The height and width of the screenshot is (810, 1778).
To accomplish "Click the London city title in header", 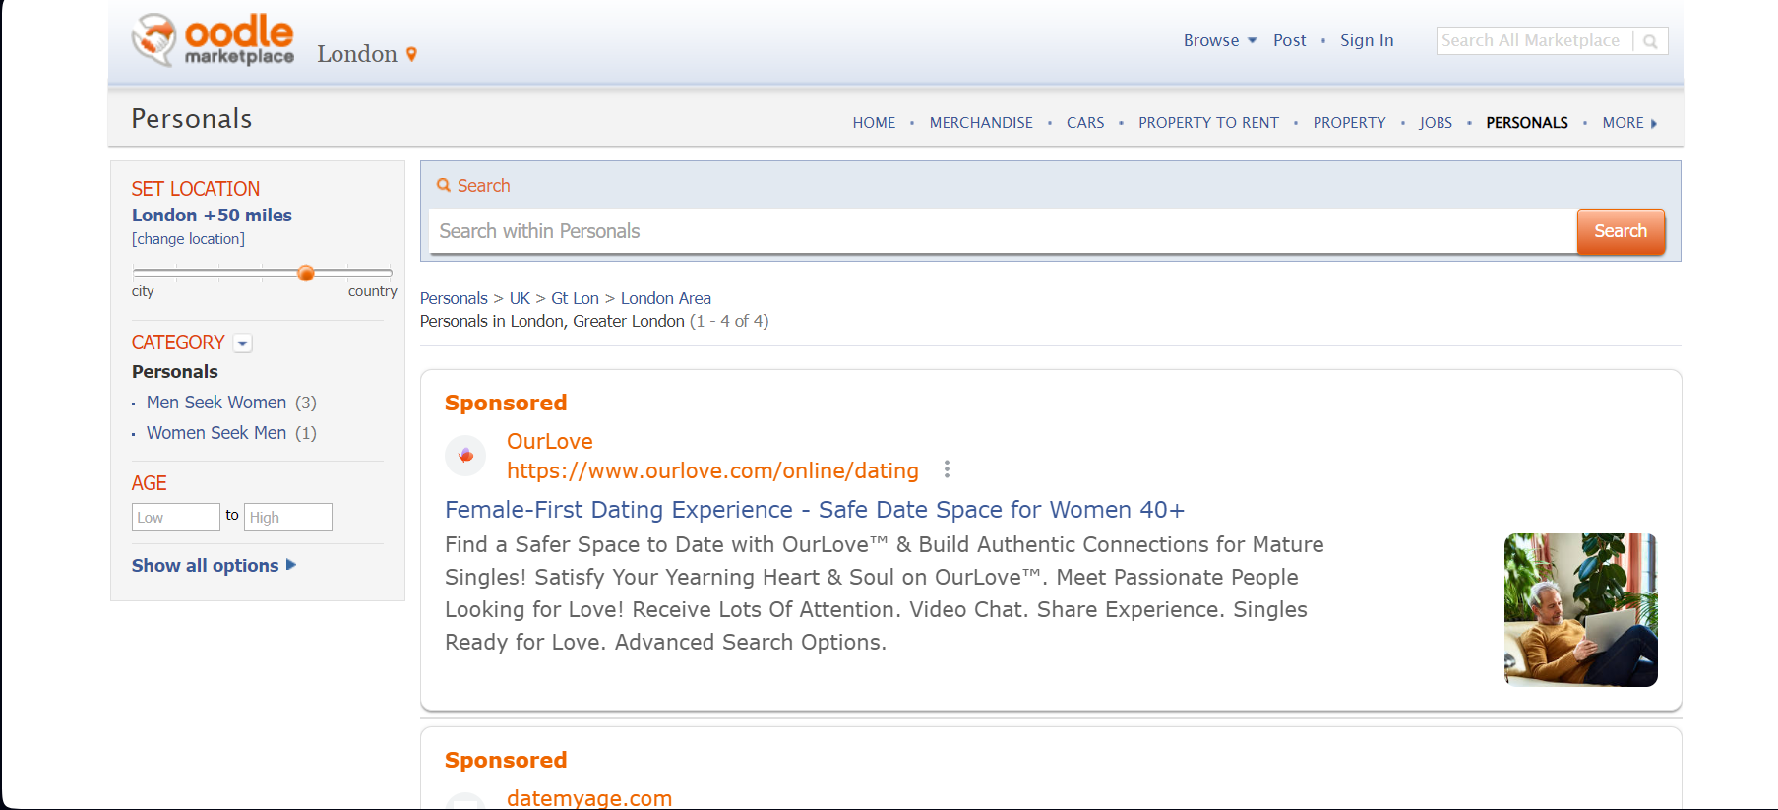I will [357, 54].
